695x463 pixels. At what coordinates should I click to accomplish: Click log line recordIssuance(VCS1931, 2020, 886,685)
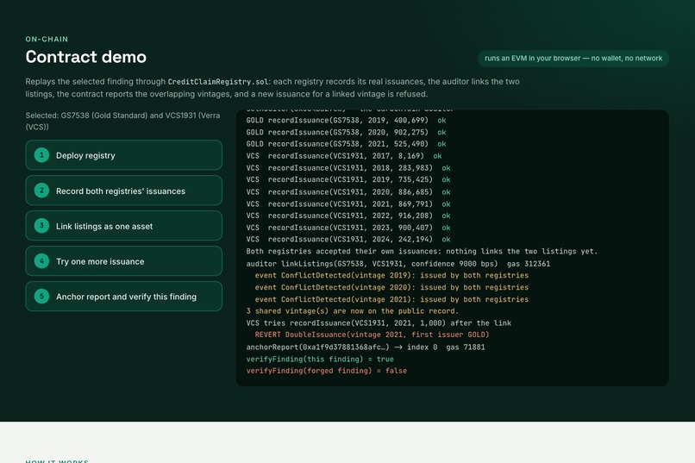point(348,192)
